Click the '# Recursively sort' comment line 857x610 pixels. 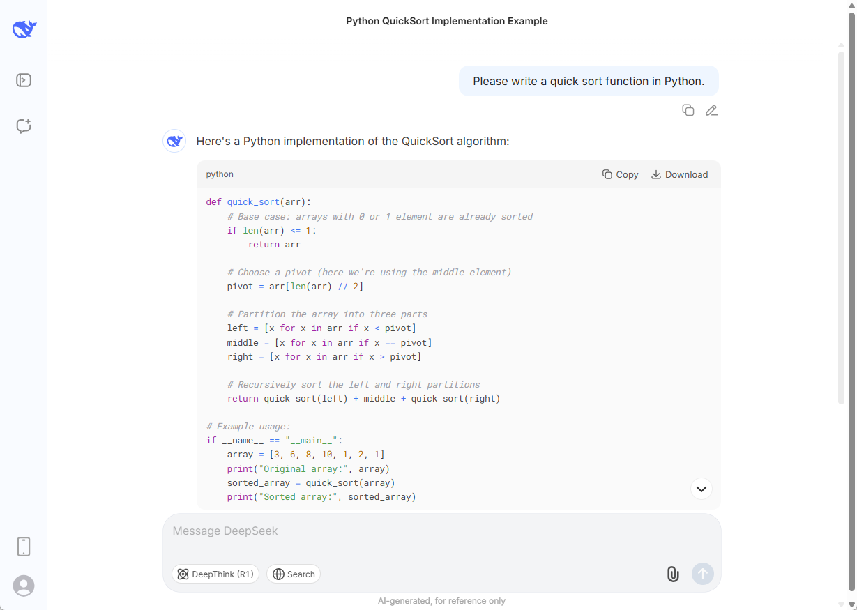354,385
